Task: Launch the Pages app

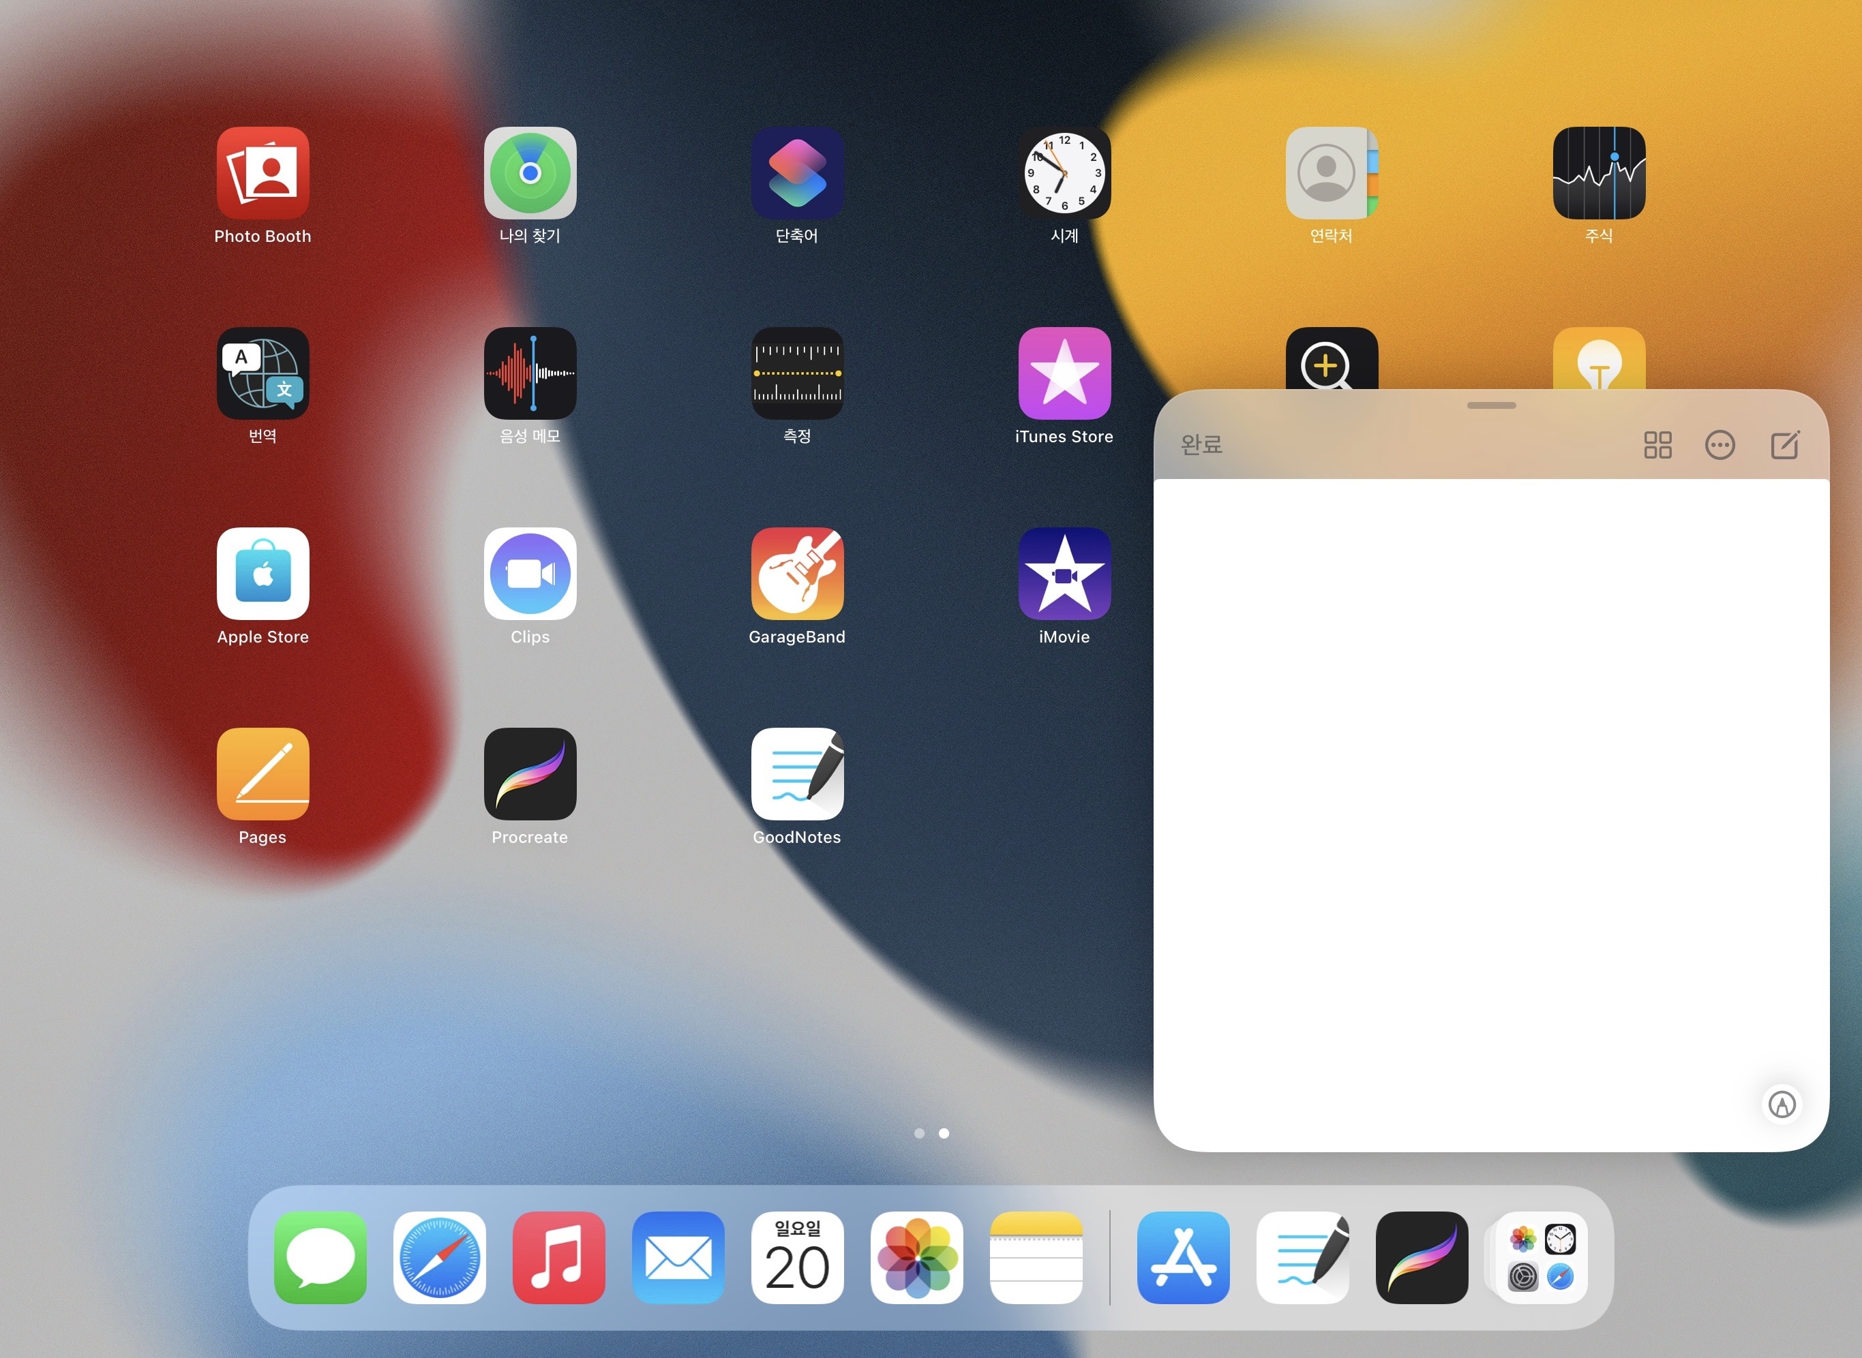Action: (x=263, y=774)
